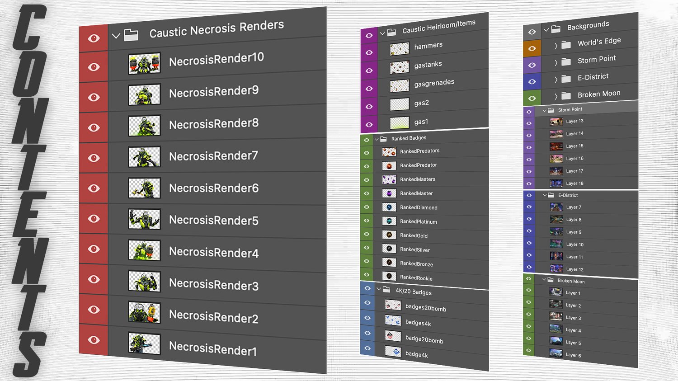678x381 pixels.
Task: Select the Layer 9 thumbnail
Action: coord(556,231)
